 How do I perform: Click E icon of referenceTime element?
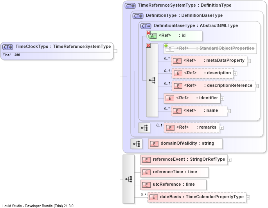point(146,172)
